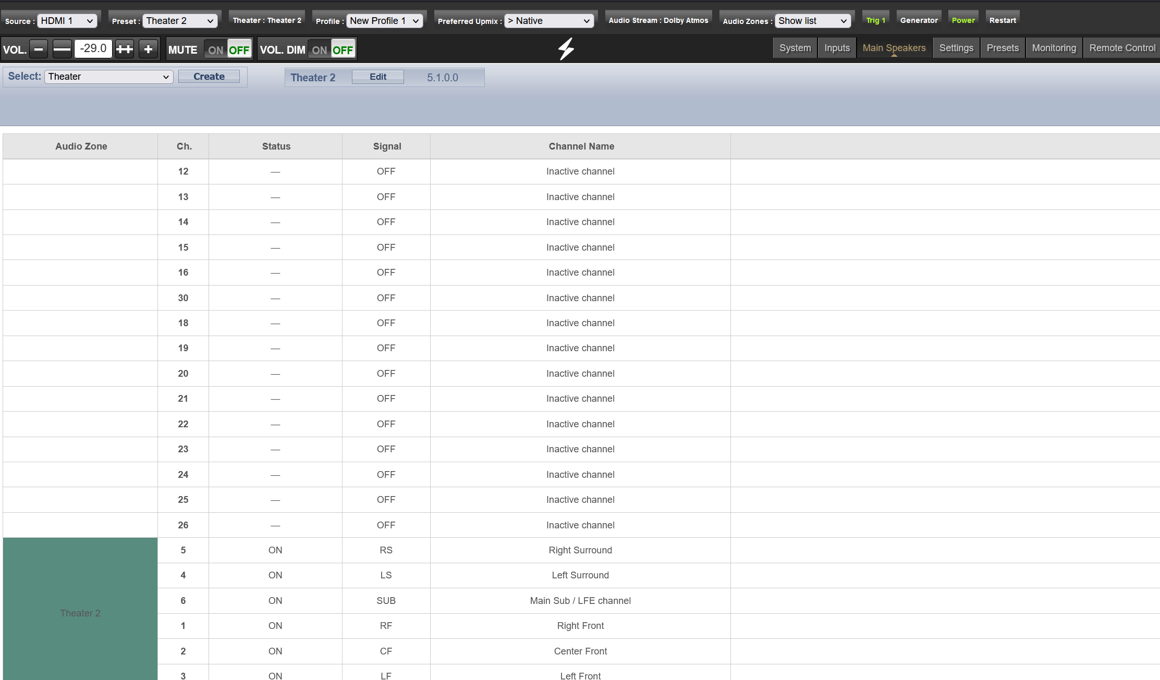The height and width of the screenshot is (680, 1160).
Task: Go to the Settings tab
Action: pos(956,48)
